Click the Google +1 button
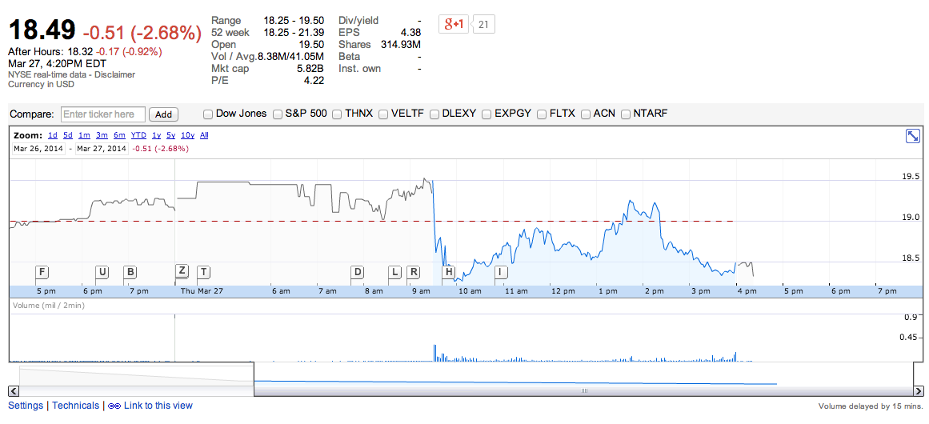Image resolution: width=929 pixels, height=424 pixels. 453,24
